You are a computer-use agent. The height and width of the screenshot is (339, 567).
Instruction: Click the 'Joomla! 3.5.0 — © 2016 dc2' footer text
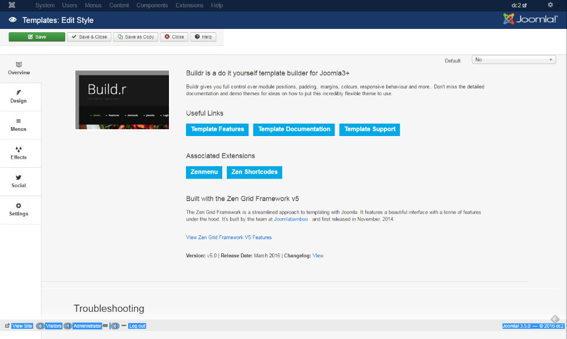tap(533, 326)
